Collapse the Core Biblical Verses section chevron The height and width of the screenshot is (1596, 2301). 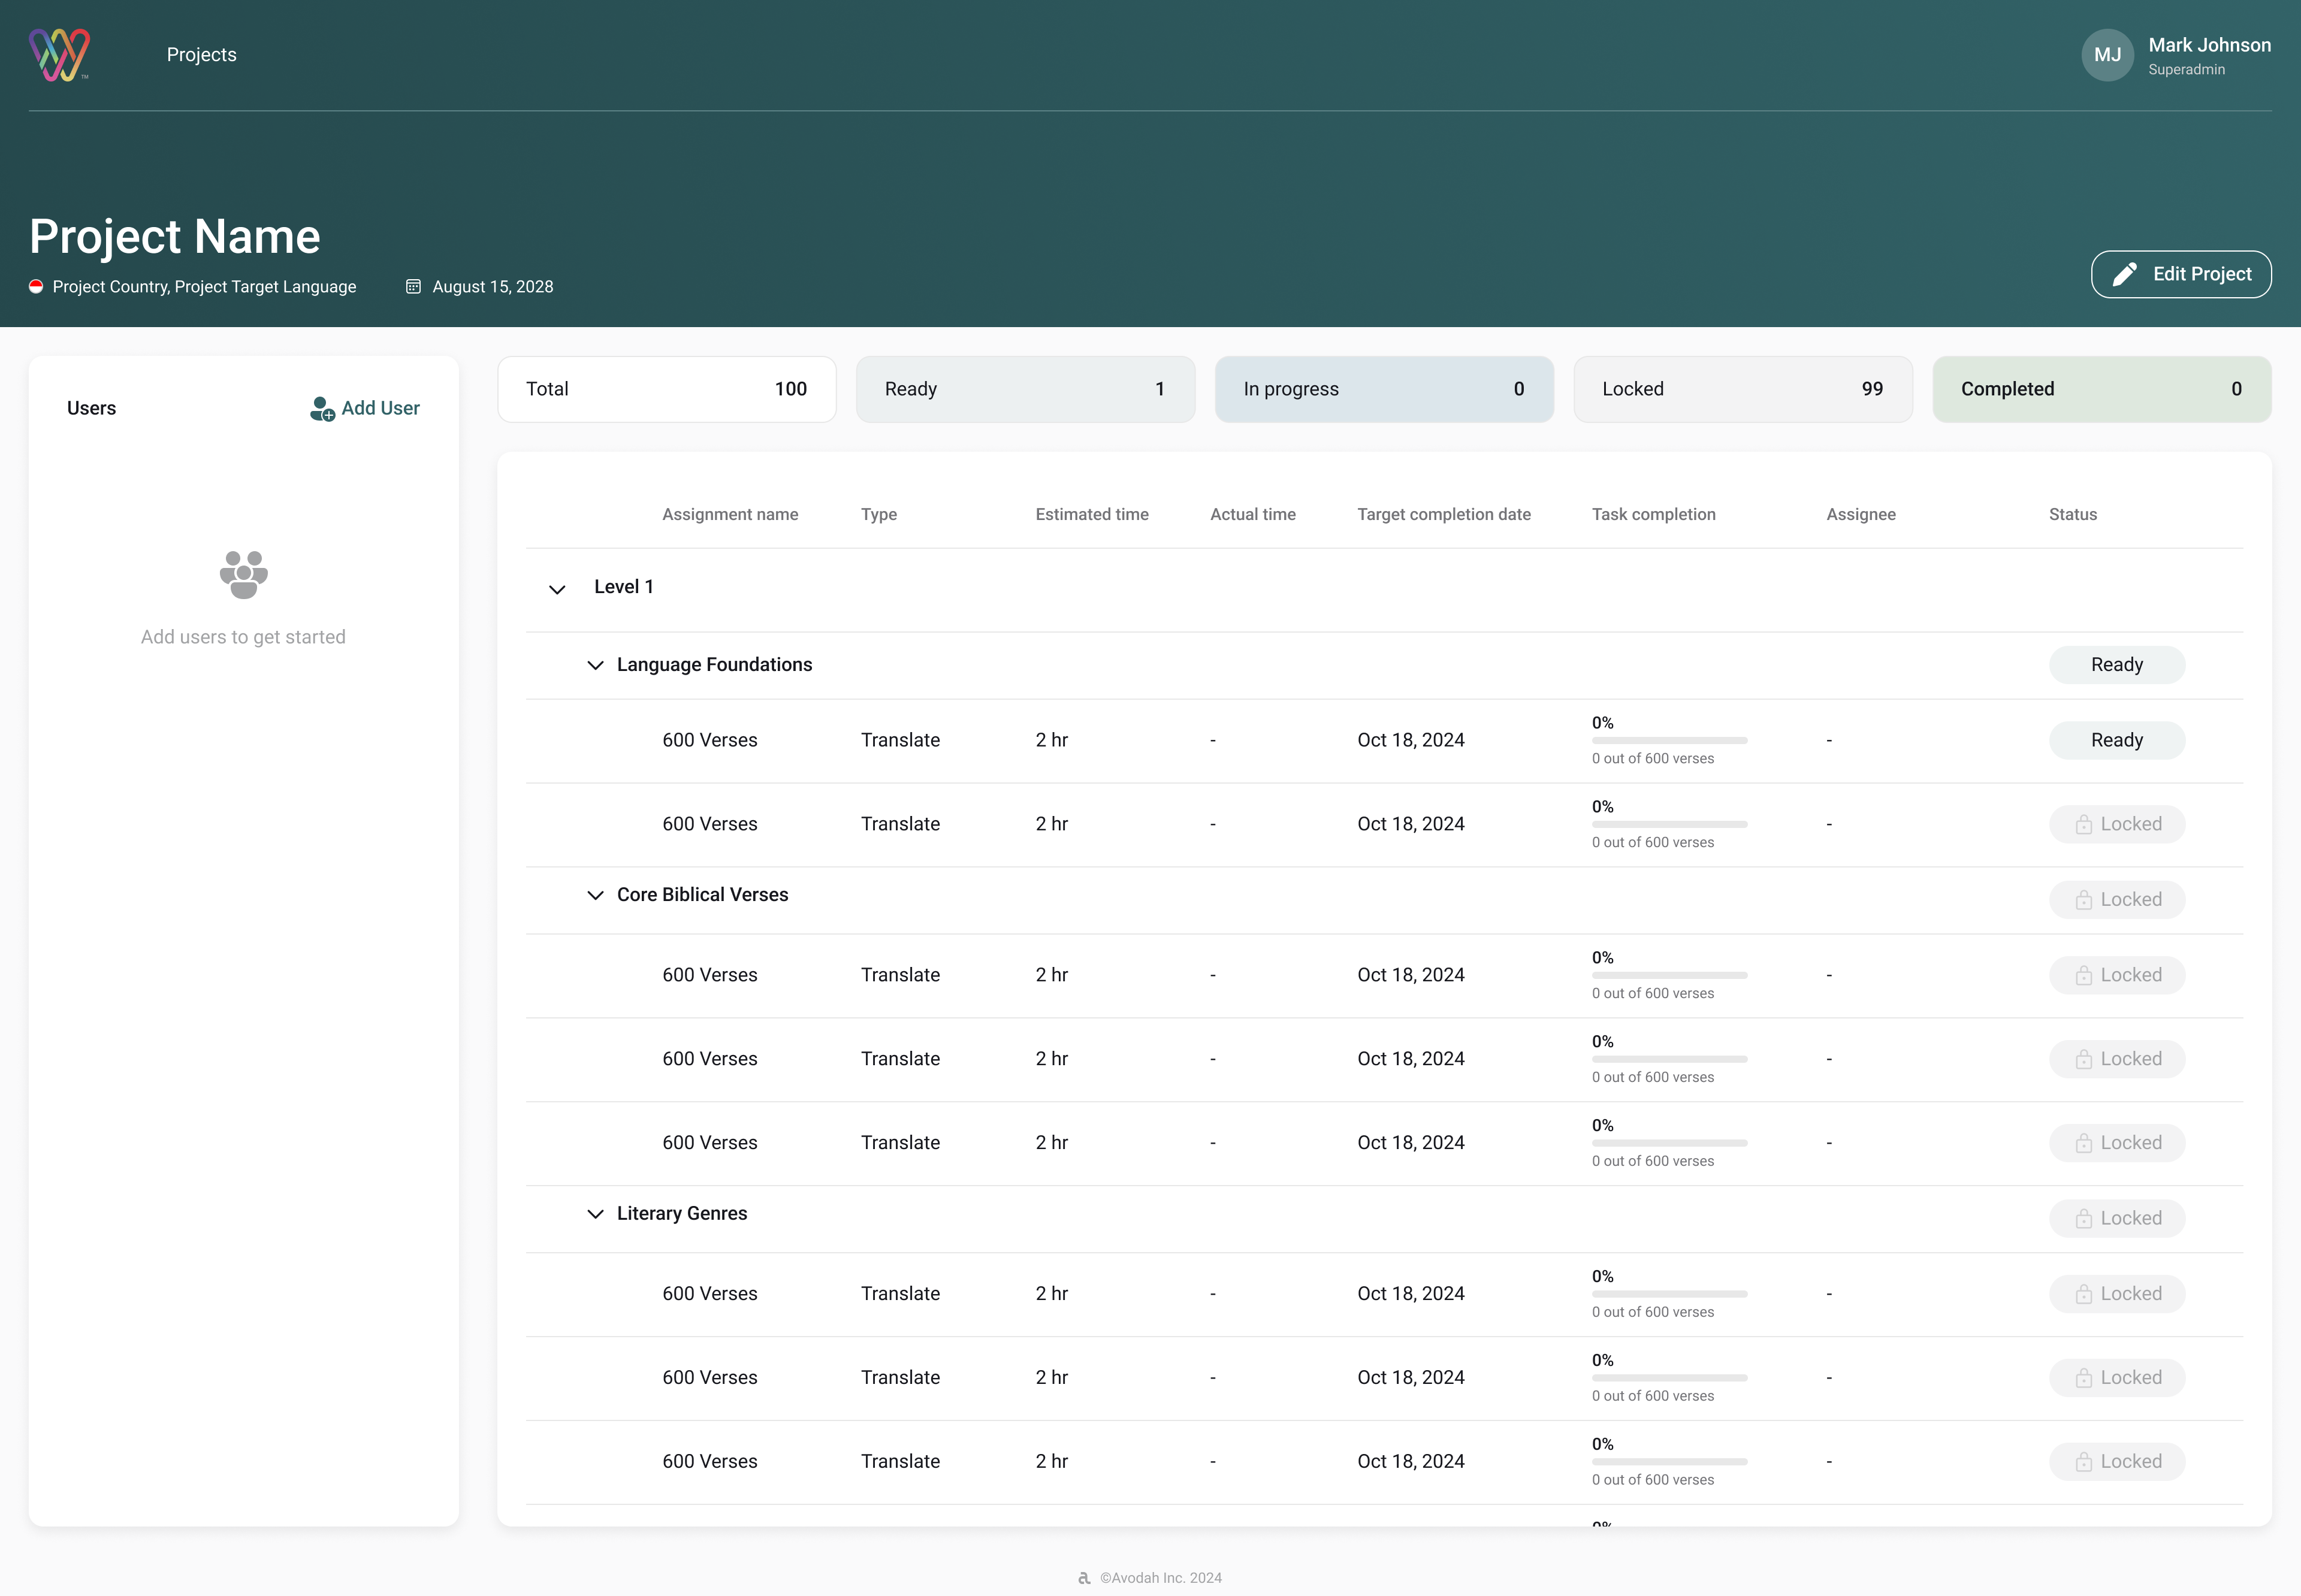tap(595, 895)
